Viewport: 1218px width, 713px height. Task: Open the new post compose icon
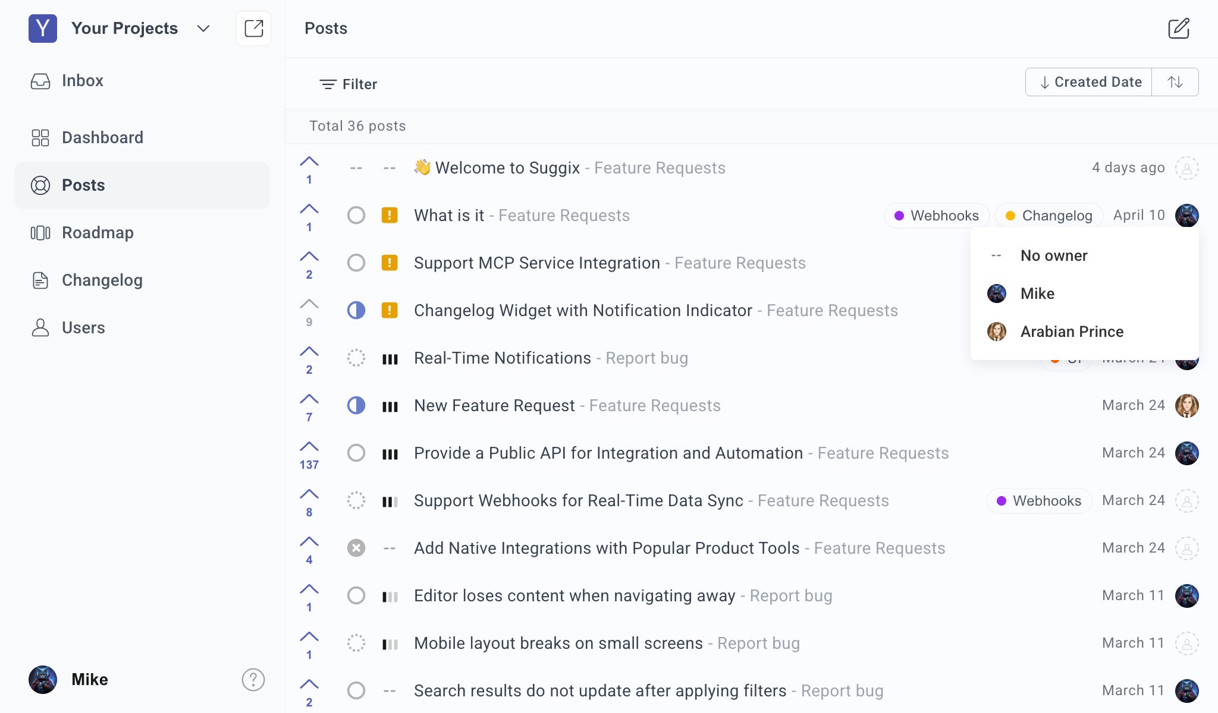point(1178,29)
